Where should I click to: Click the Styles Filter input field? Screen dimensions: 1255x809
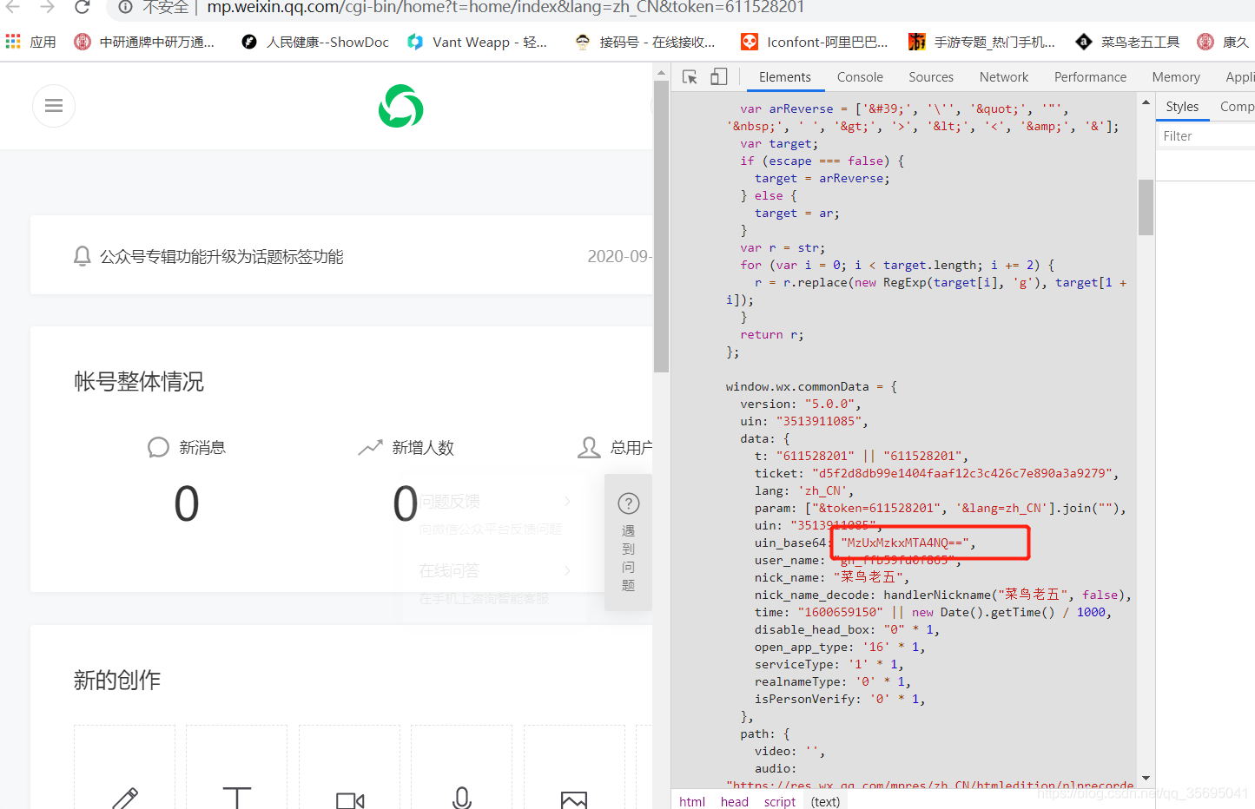(x=1207, y=136)
